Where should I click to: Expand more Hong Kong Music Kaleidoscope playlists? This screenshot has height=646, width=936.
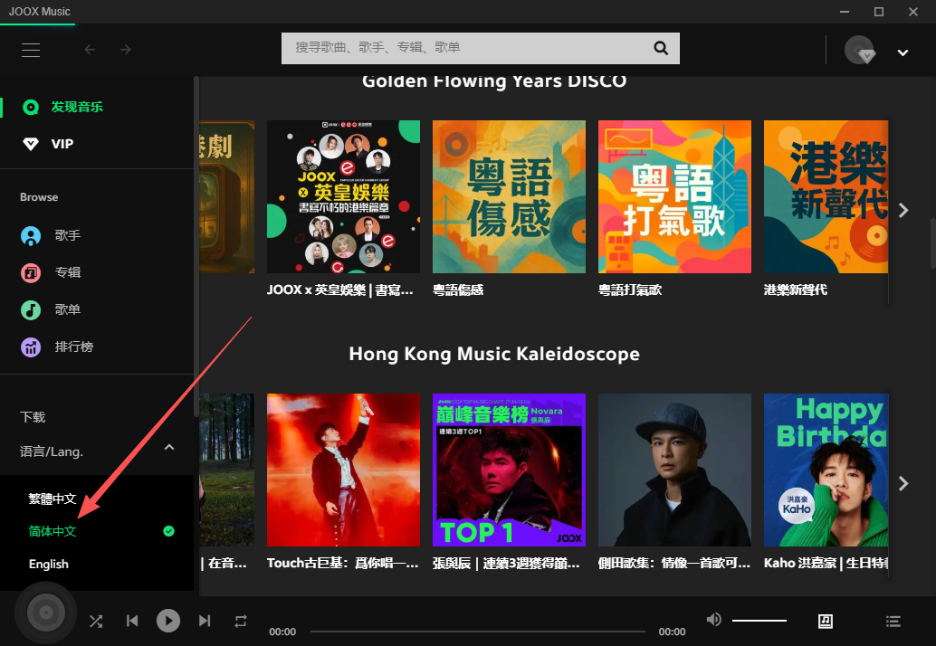click(x=903, y=483)
